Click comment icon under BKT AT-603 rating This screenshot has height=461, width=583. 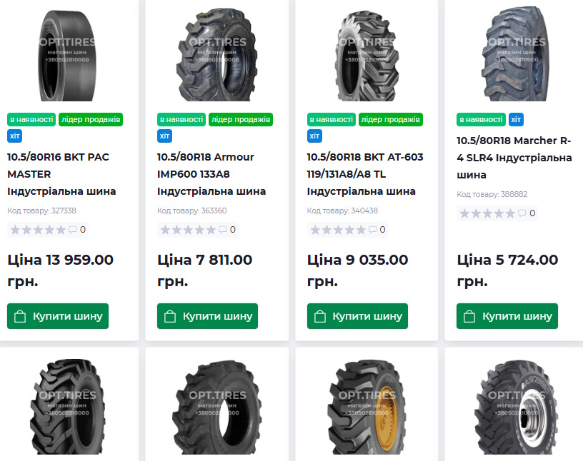click(372, 230)
